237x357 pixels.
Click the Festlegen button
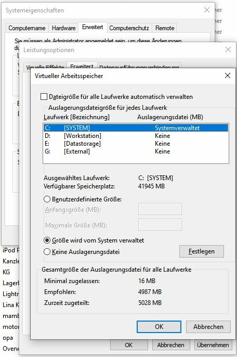point(202,251)
